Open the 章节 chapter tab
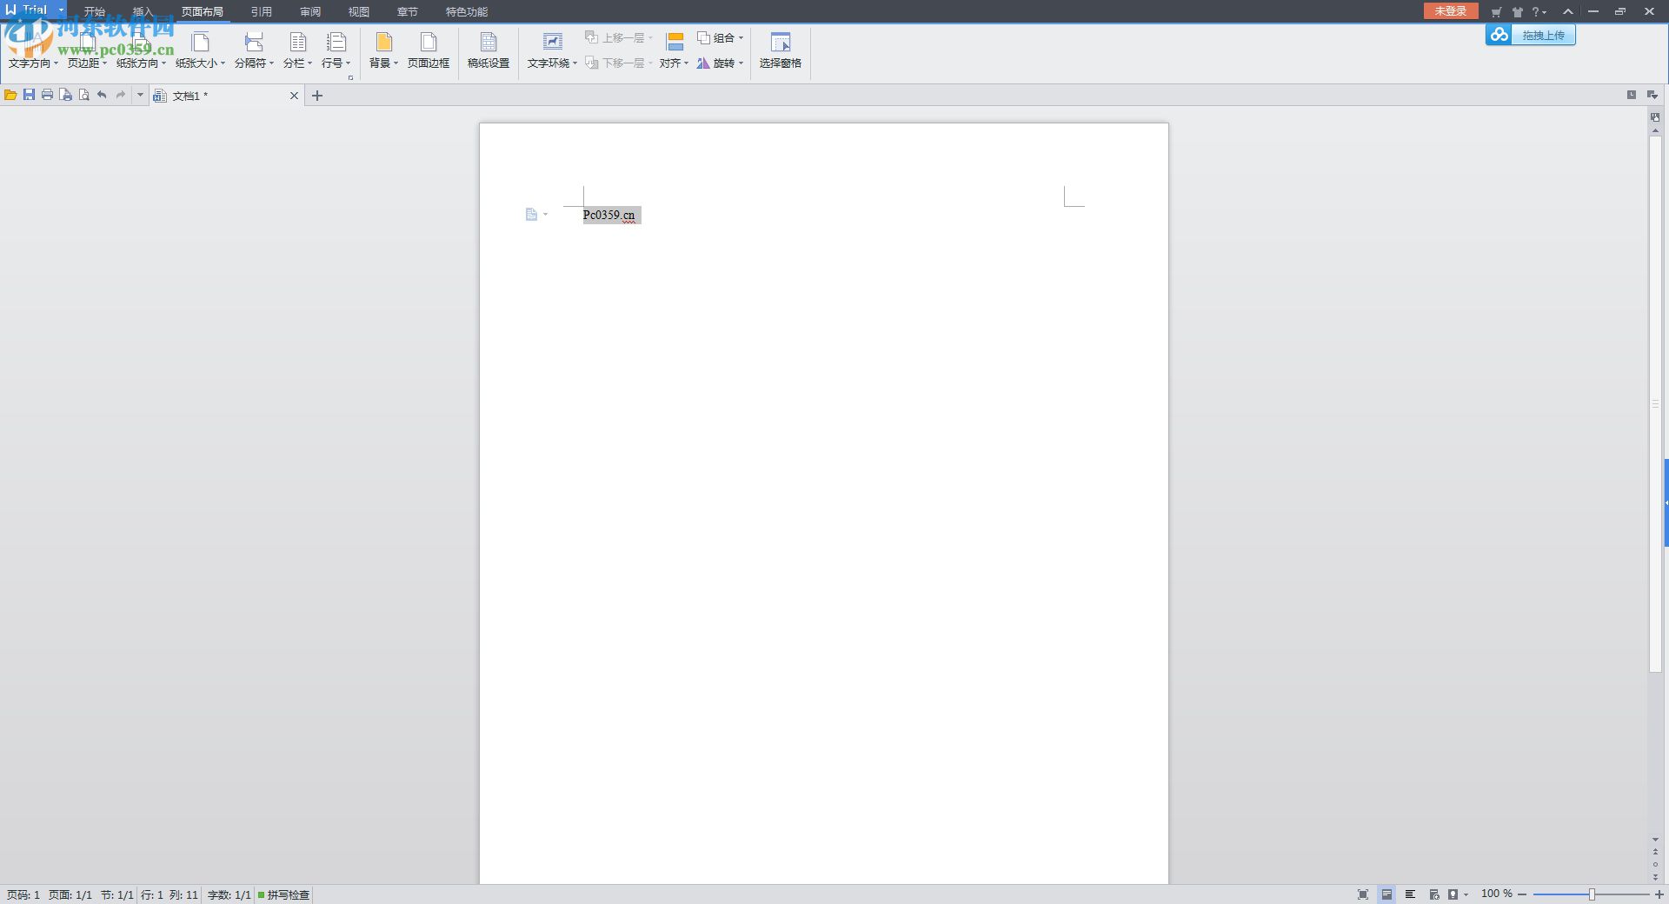 408,11
